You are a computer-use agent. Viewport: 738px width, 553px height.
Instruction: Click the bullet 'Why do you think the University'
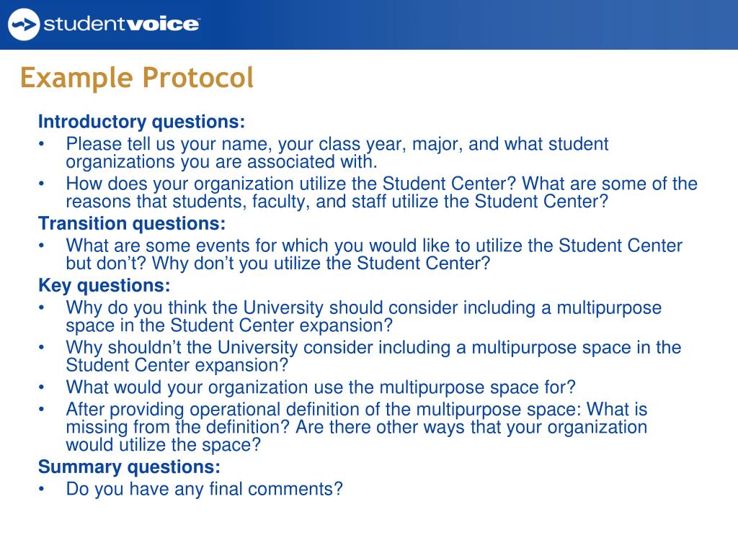(363, 317)
